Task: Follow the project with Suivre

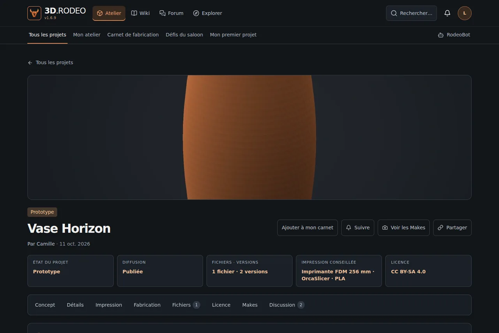Action: tap(358, 228)
